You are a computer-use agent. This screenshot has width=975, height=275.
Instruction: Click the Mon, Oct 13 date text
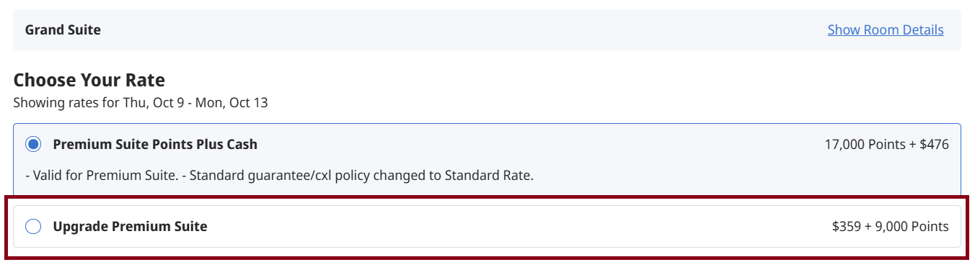click(231, 103)
